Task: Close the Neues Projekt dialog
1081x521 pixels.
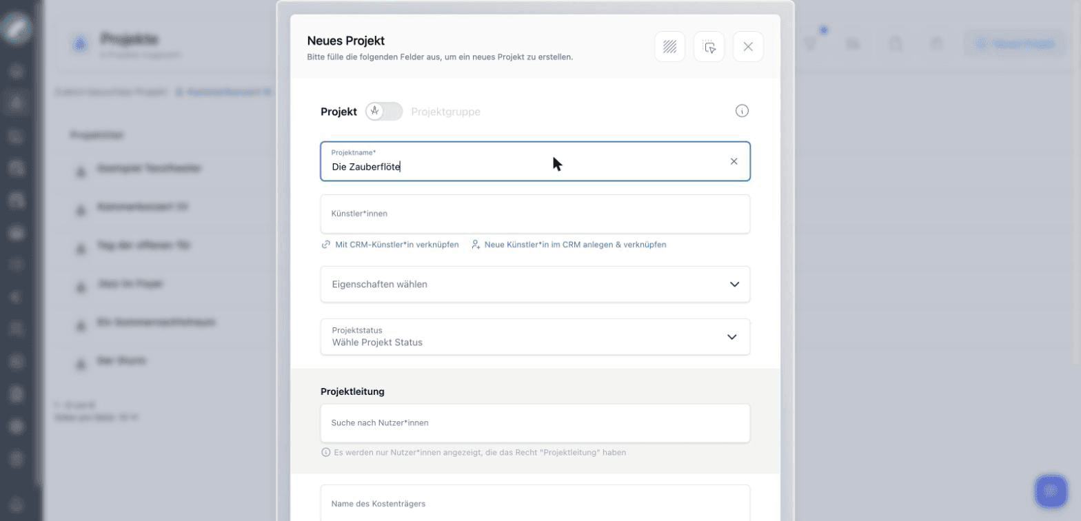Action: coord(748,47)
